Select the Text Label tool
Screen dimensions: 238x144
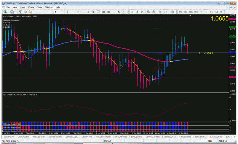click(93, 12)
